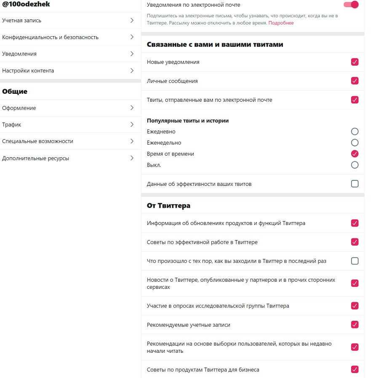This screenshot has width=379, height=378.
Task: Select Ежедневно radio option
Action: pos(355,132)
